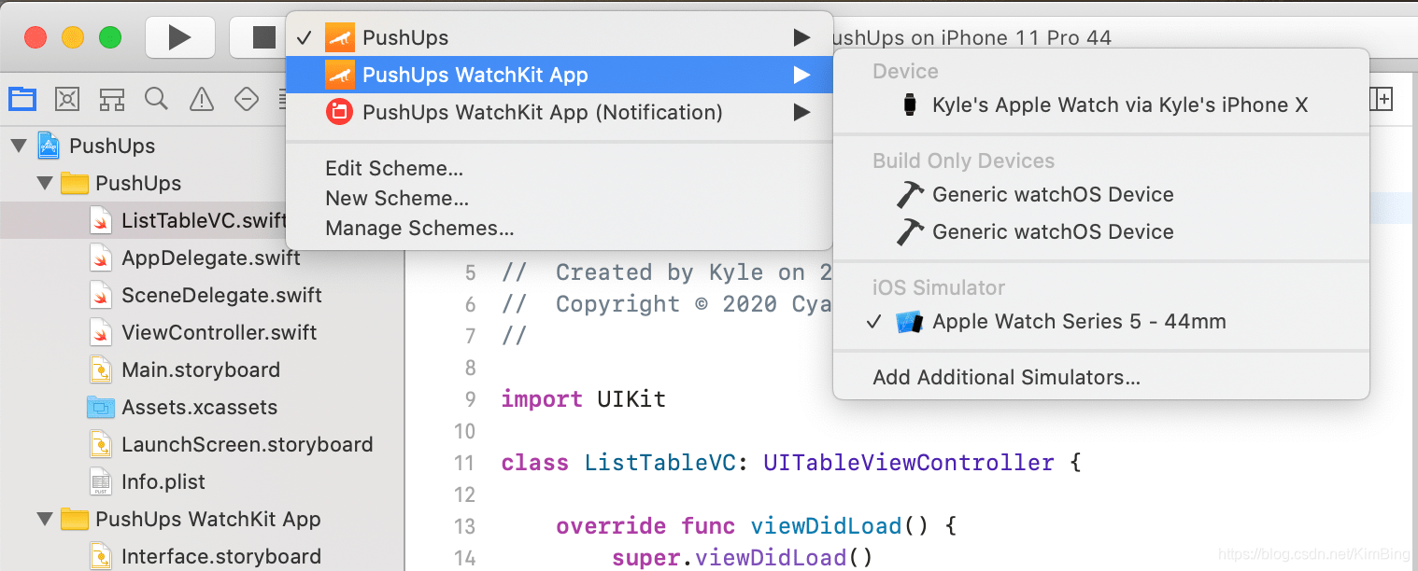1418x571 pixels.
Task: Click the Assets.xcassets folder icon
Action: (x=100, y=407)
